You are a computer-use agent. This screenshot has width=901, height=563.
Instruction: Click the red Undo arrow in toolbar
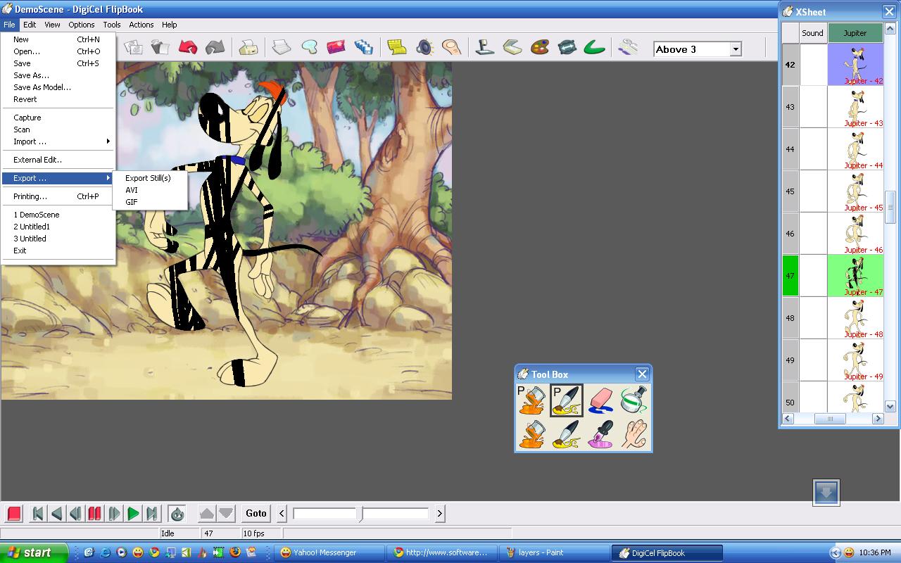click(188, 47)
